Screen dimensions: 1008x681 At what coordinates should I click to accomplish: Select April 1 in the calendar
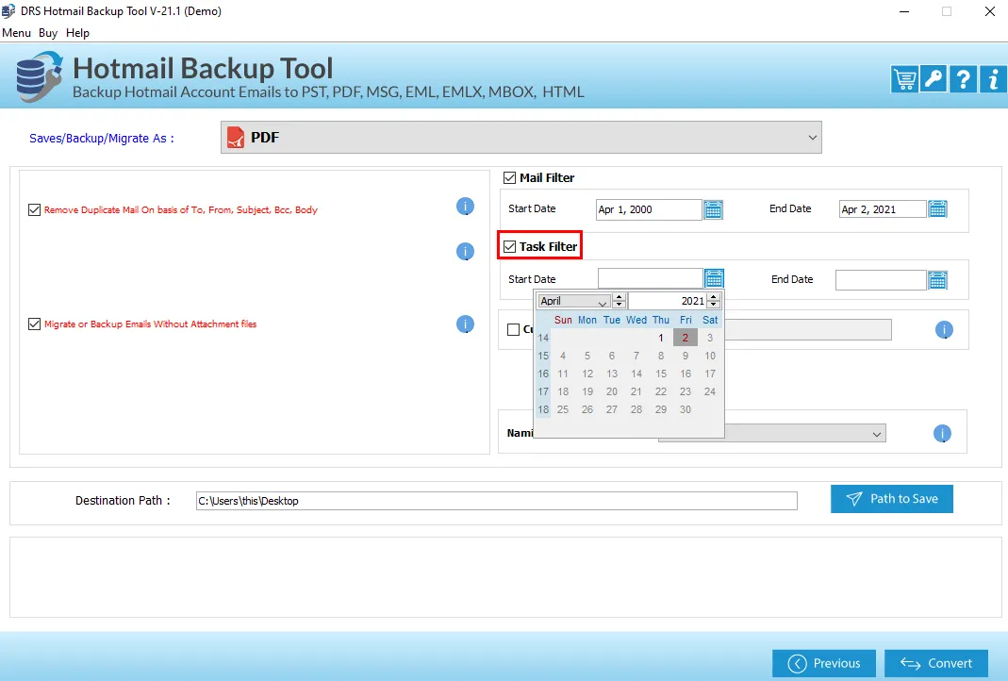click(661, 338)
